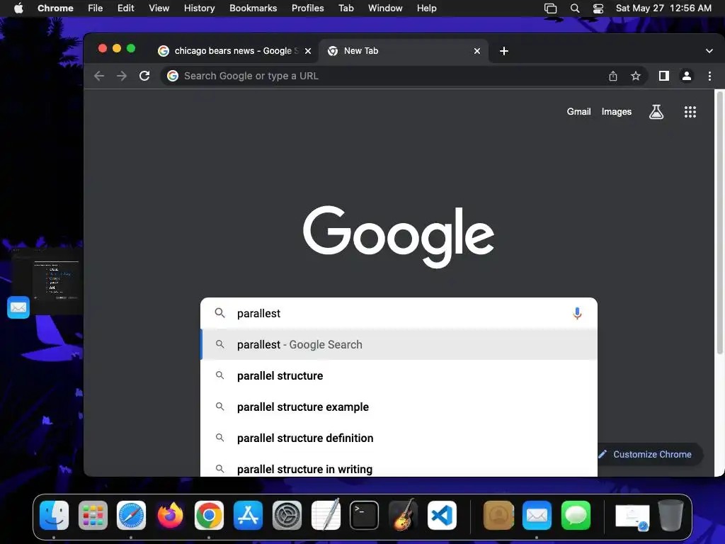Reload the current page
725x544 pixels.
pyautogui.click(x=144, y=76)
